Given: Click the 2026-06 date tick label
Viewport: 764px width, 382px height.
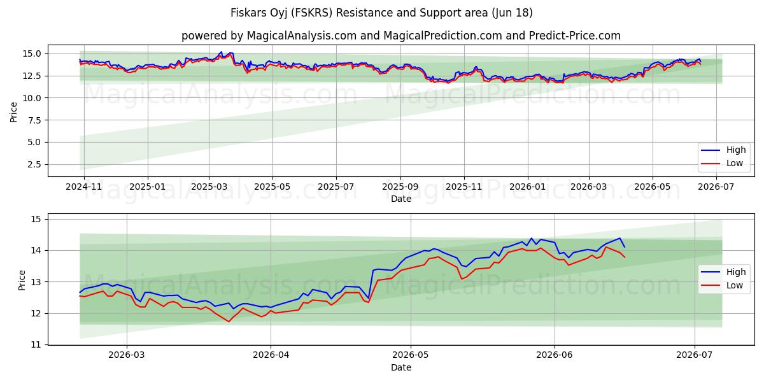Looking at the screenshot, I should pos(555,355).
